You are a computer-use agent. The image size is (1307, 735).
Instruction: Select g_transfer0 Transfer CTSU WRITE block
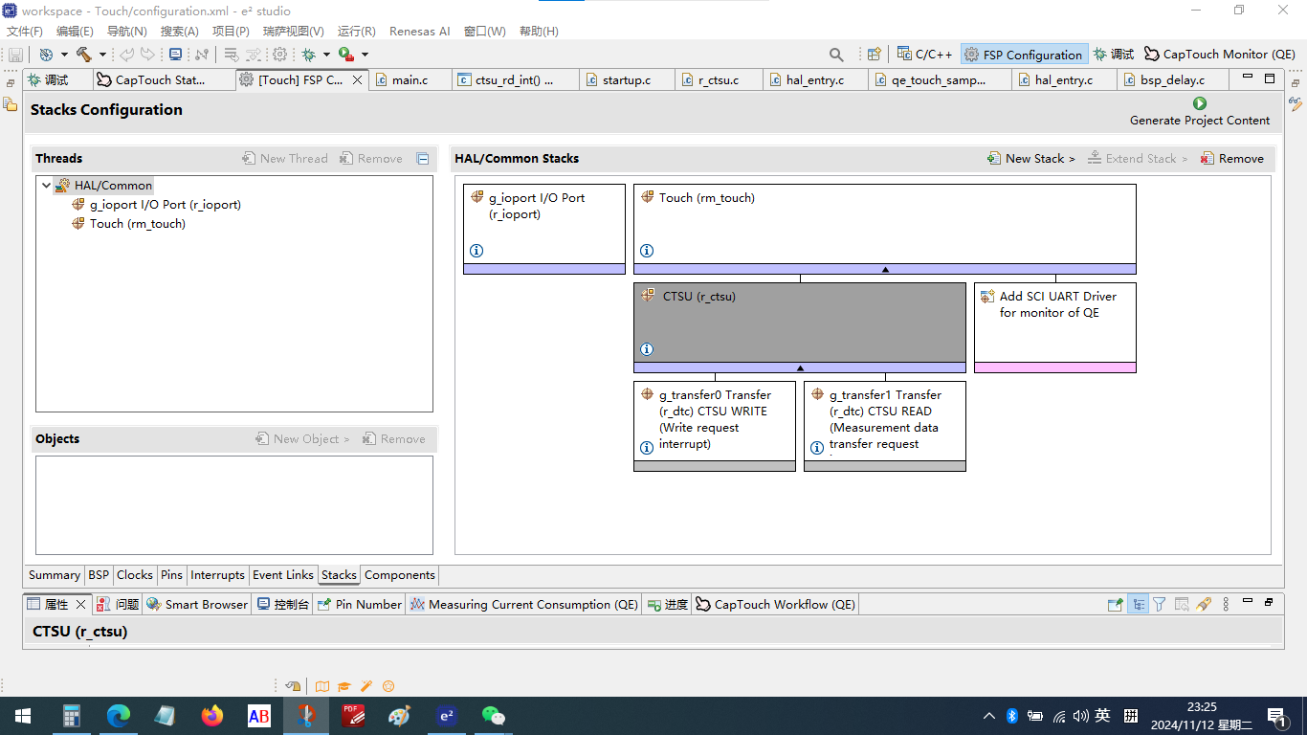coord(715,426)
